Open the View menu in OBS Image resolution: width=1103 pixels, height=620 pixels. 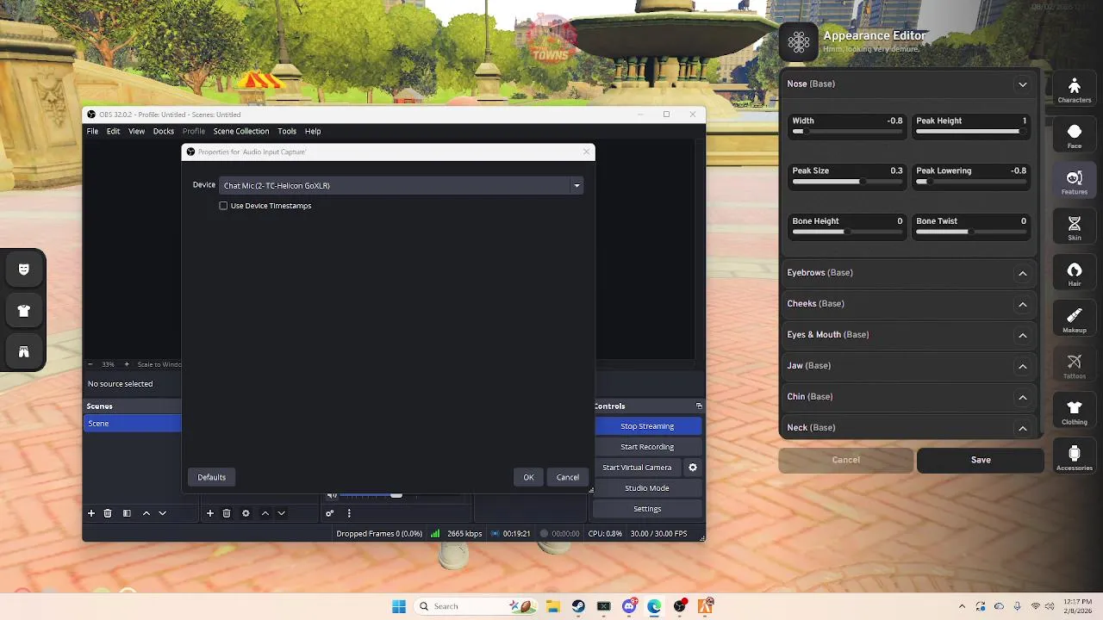click(x=136, y=132)
